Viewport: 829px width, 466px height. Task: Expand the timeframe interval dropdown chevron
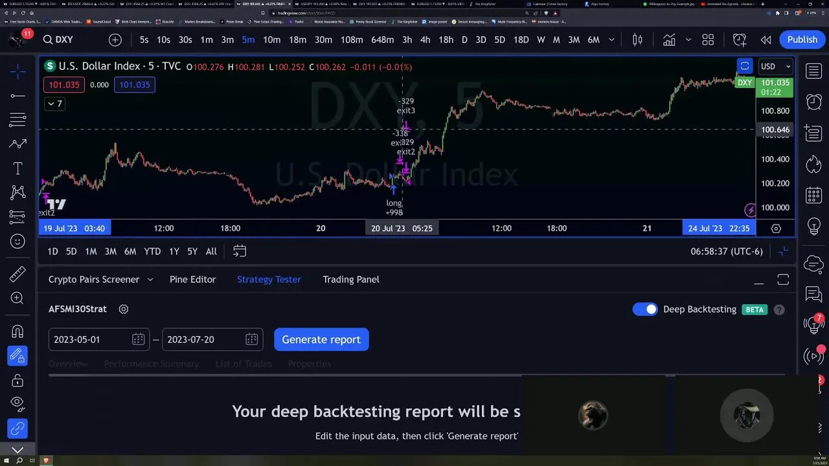(x=611, y=39)
